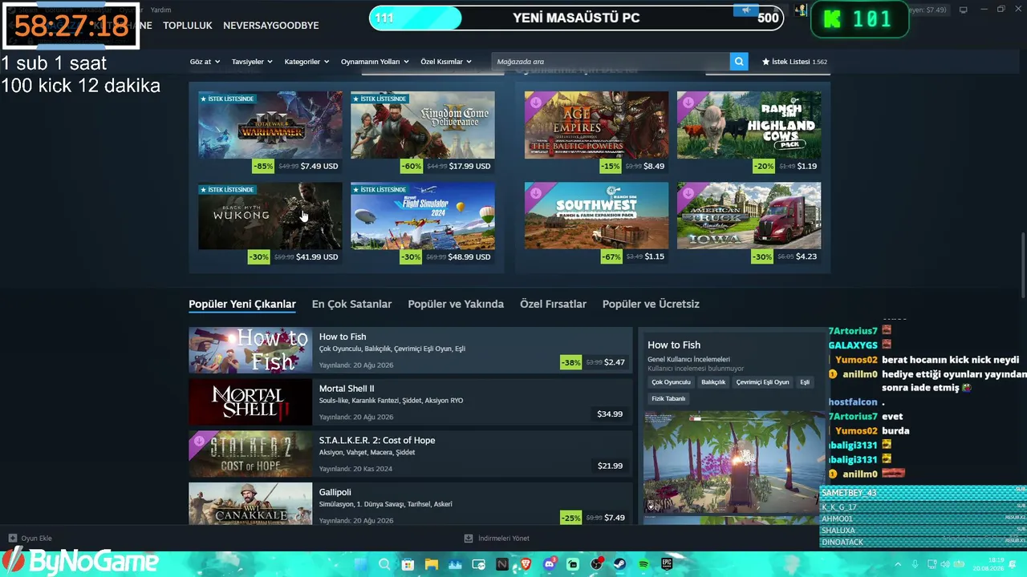Image resolution: width=1027 pixels, height=577 pixels.
Task: Click the Steam announcements megaphone icon
Action: click(746, 10)
